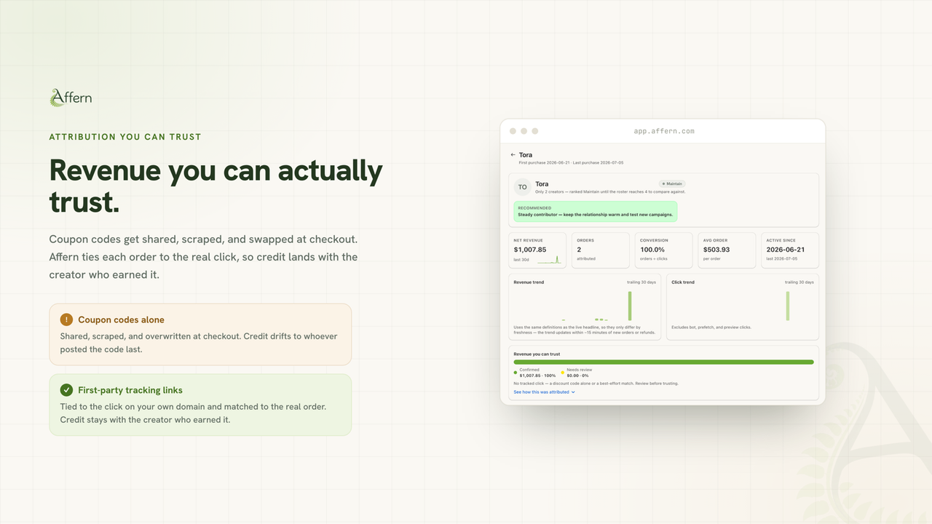Select the Orders card showing 2
The width and height of the screenshot is (932, 524).
[601, 250]
